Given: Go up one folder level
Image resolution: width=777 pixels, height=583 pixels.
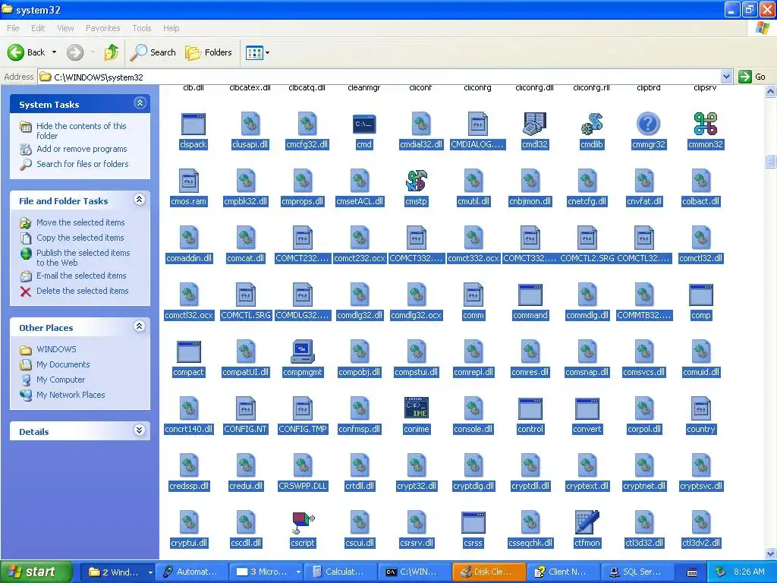Looking at the screenshot, I should click(x=112, y=52).
